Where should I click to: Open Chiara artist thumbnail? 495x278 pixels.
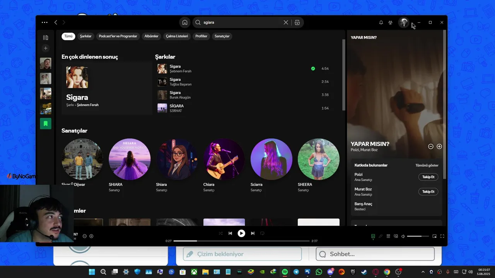[224, 159]
